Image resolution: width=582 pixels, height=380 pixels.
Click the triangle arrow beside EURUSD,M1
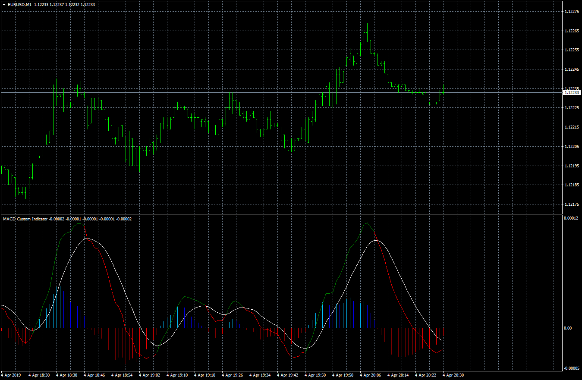pyautogui.click(x=4, y=4)
